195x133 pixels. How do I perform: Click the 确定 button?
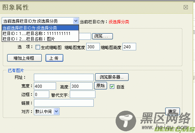(x=172, y=111)
